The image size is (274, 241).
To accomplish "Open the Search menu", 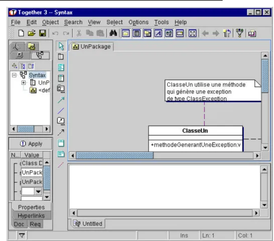I will [73, 22].
